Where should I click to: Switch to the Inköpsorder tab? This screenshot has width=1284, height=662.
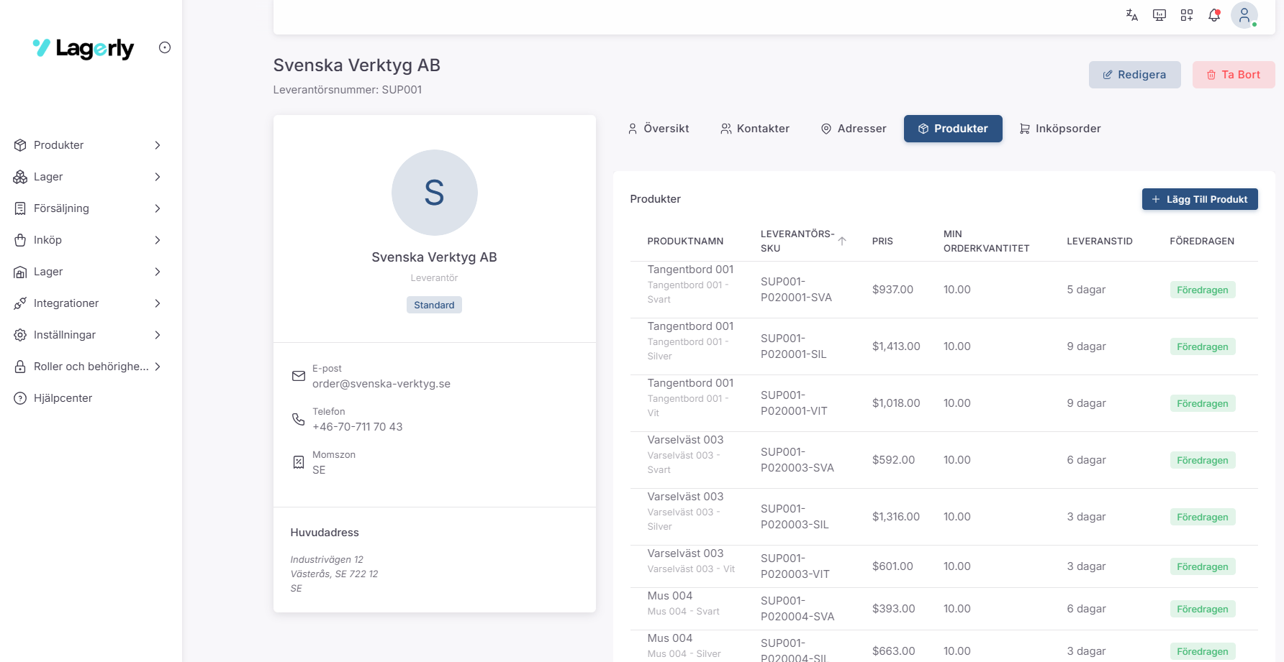(1060, 129)
